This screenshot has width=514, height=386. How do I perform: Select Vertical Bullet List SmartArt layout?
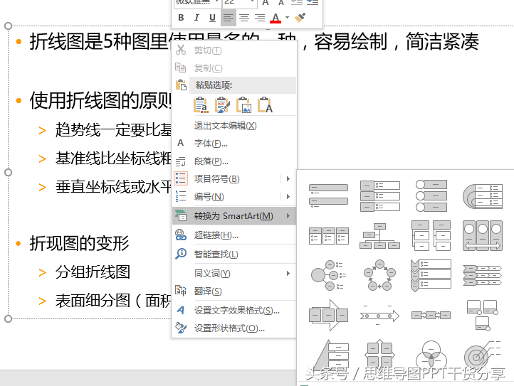pyautogui.click(x=328, y=195)
